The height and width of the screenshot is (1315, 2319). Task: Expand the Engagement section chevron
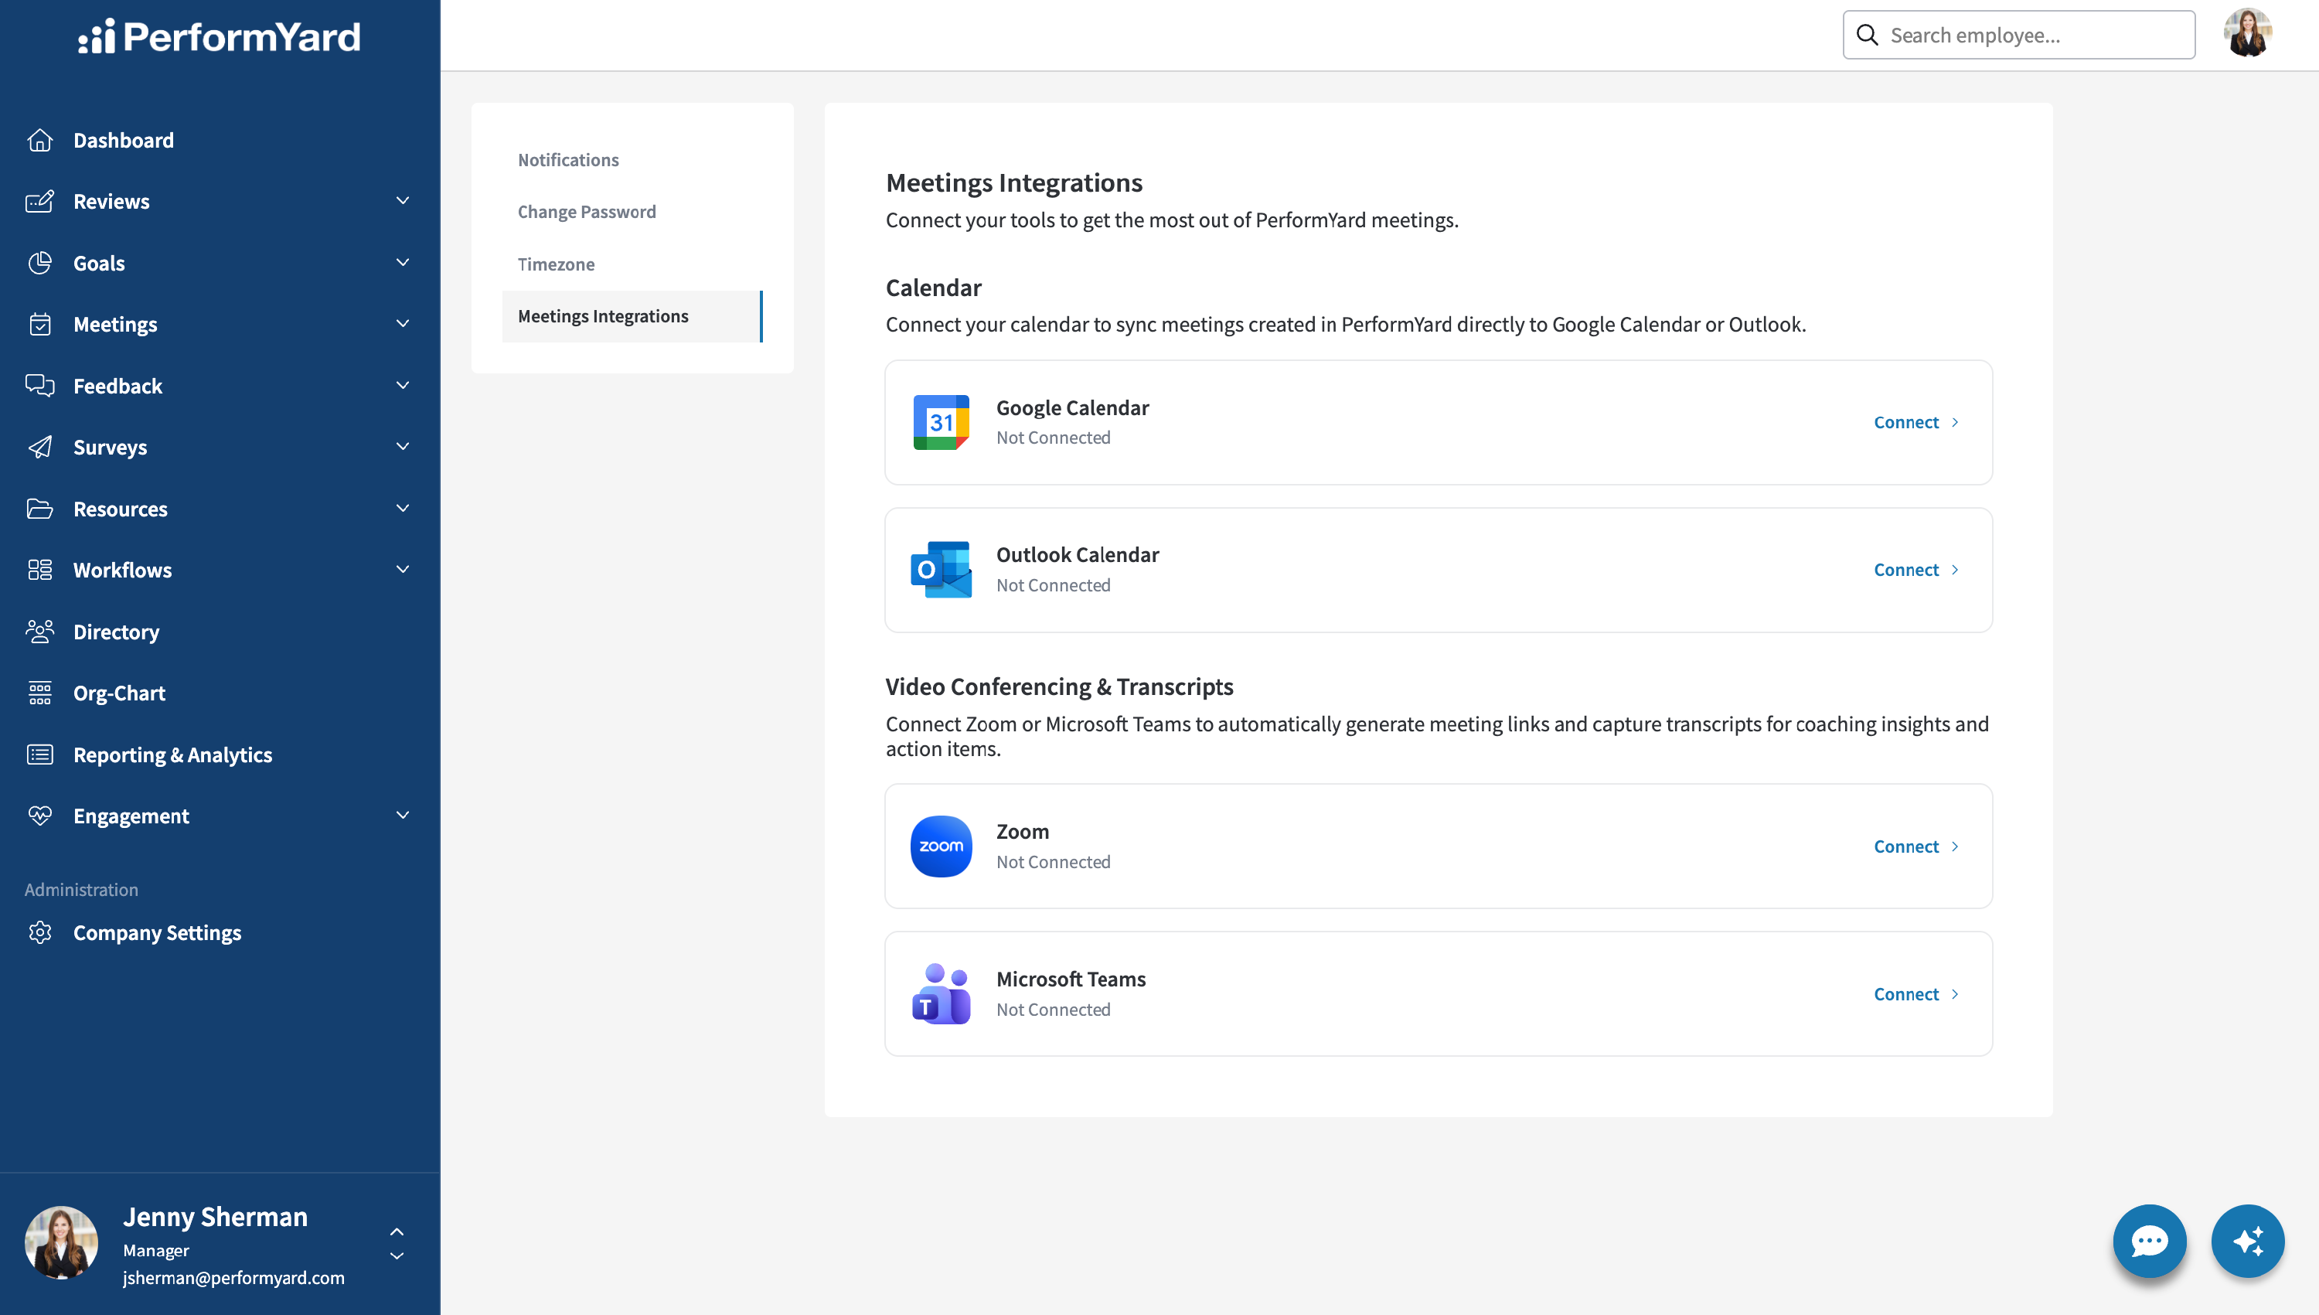click(x=403, y=815)
